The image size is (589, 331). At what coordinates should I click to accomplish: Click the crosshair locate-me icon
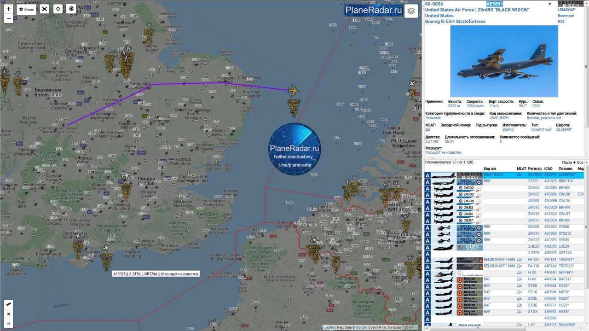click(x=58, y=9)
